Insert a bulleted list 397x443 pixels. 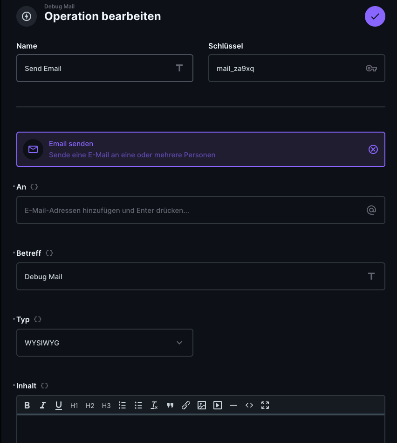(x=138, y=405)
